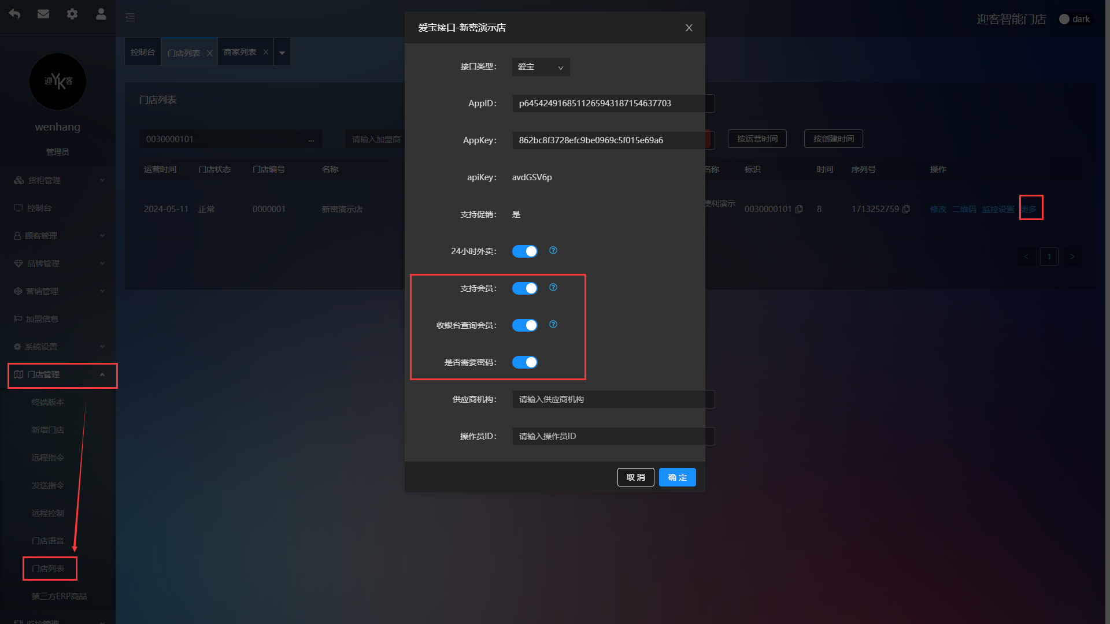1110x624 pixels.
Task: Click the 操作员ID input field
Action: 613,436
